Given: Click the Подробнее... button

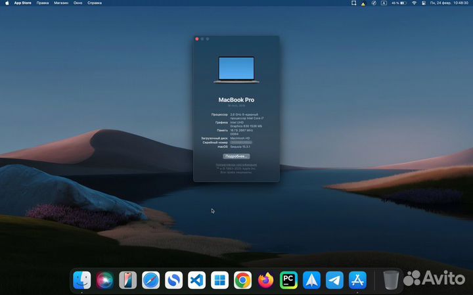Looking at the screenshot, I should click(x=236, y=156).
